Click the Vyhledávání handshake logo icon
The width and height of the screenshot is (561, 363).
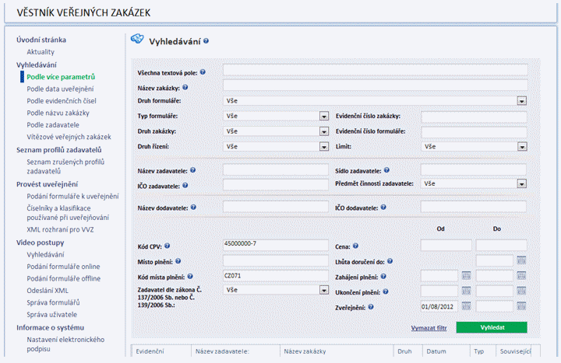(137, 39)
